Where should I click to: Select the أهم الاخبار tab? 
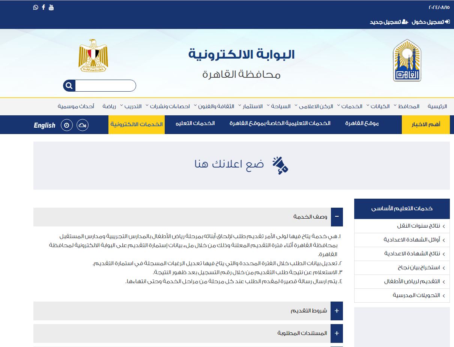[x=425, y=125]
